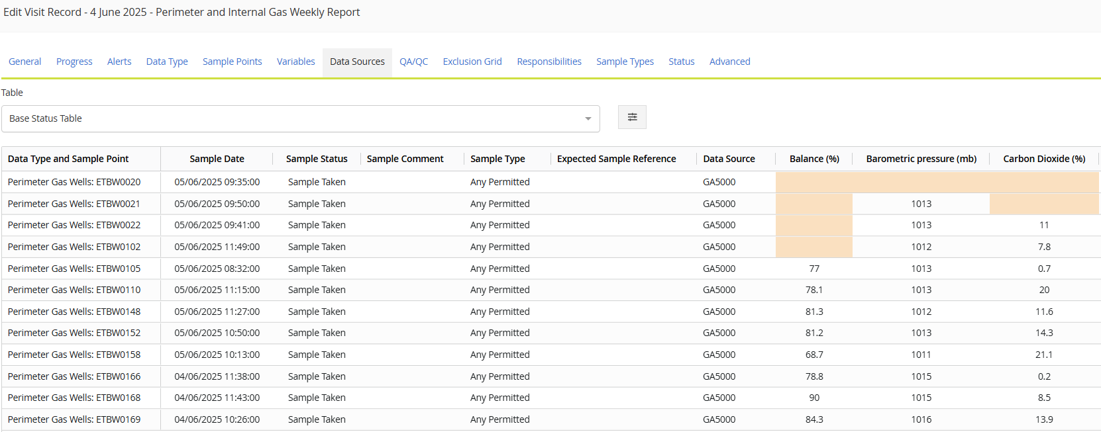Click the highlighted Carbon Dioxide cell for ETBW0021
Image resolution: width=1101 pixels, height=432 pixels.
click(x=1043, y=204)
